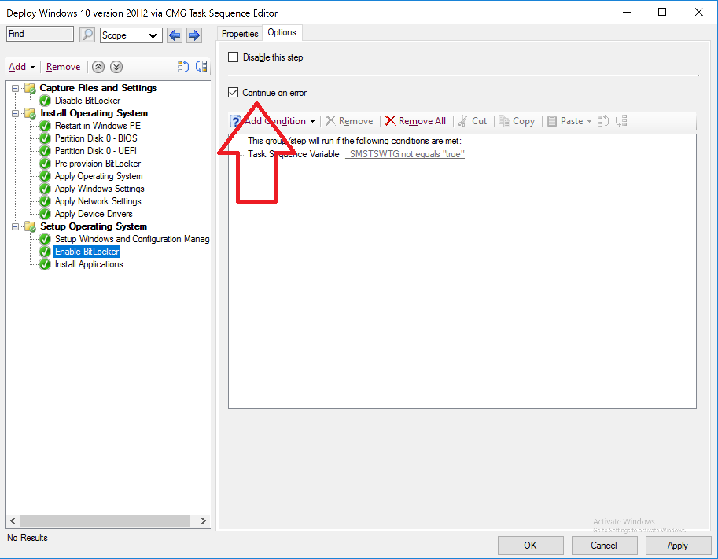Image resolution: width=718 pixels, height=559 pixels.
Task: Click the red X Remove All conditions
Action: click(415, 121)
